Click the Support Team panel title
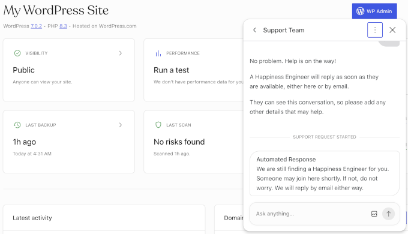The height and width of the screenshot is (234, 408). click(284, 30)
